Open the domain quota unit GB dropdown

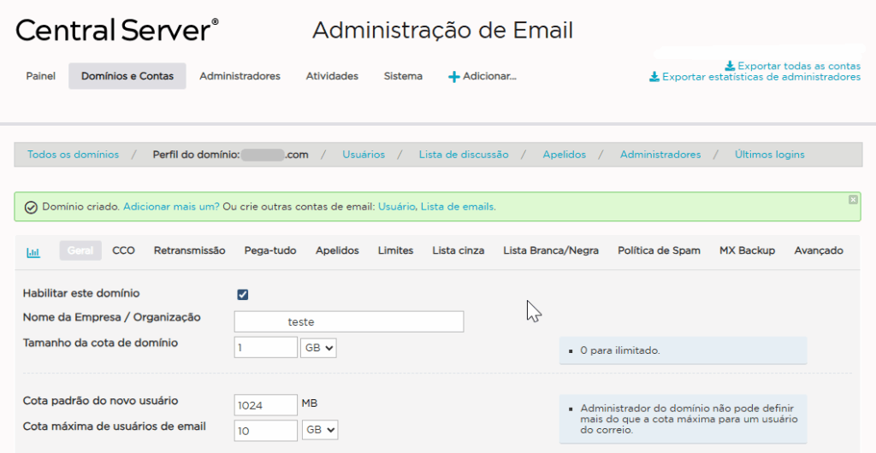319,348
